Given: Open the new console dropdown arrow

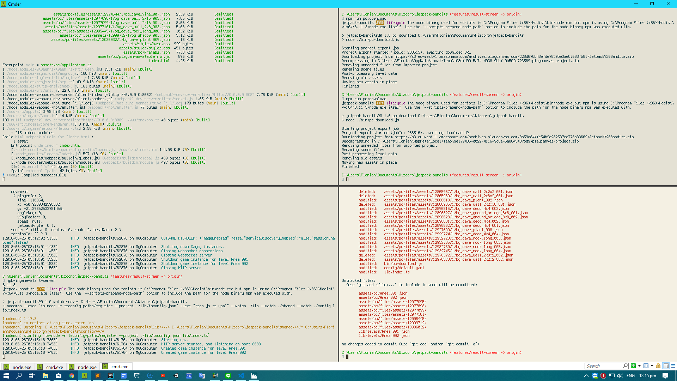Looking at the screenshot, I should pos(639,366).
